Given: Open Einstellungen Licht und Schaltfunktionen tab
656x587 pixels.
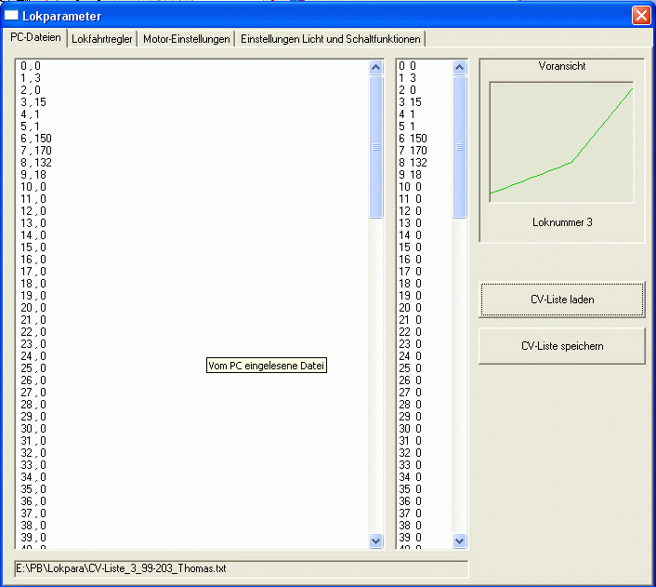Looking at the screenshot, I should [x=331, y=39].
